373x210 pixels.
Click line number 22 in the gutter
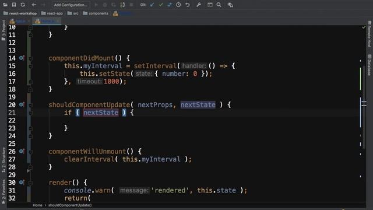pyautogui.click(x=12, y=121)
